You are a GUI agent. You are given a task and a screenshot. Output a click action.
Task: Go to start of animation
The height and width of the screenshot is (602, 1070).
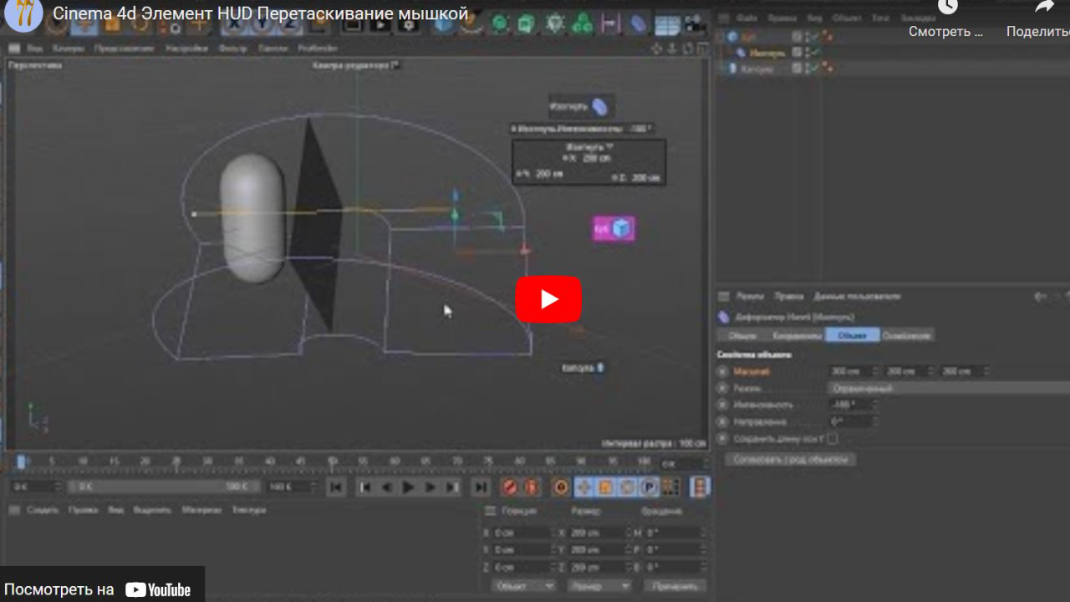click(x=335, y=487)
